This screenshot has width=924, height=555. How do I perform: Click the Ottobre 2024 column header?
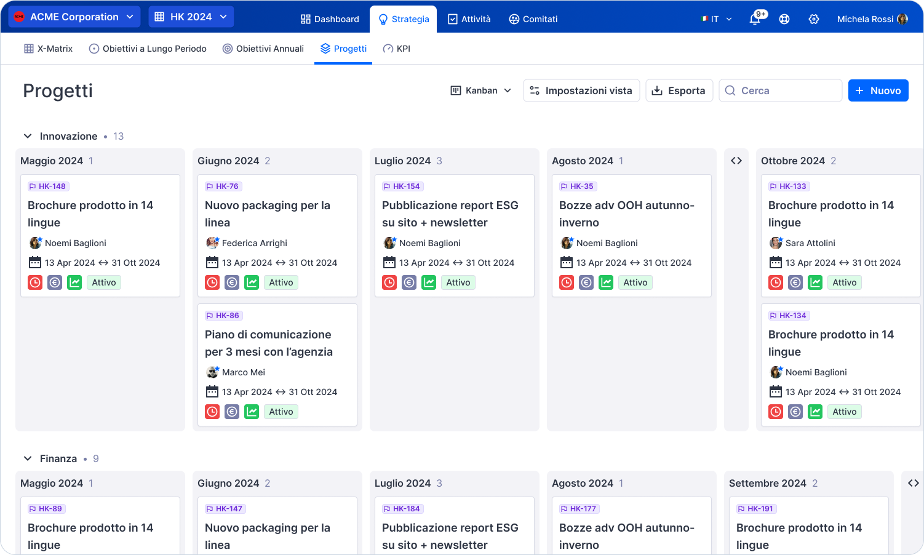(x=793, y=161)
